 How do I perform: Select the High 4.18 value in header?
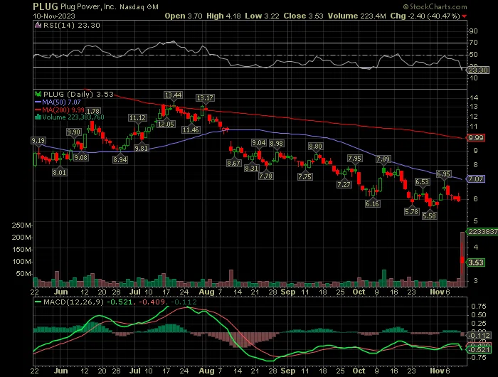[x=223, y=16]
